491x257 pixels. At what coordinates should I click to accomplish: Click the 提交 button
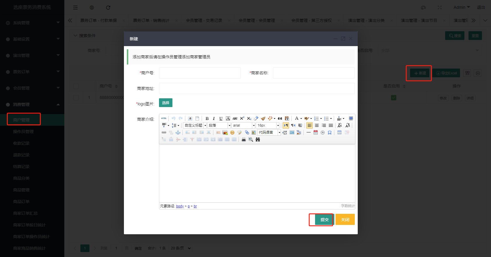[324, 220]
